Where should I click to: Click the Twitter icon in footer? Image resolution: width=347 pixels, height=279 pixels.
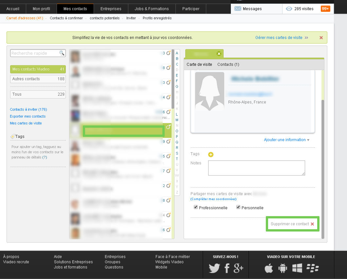214,268
